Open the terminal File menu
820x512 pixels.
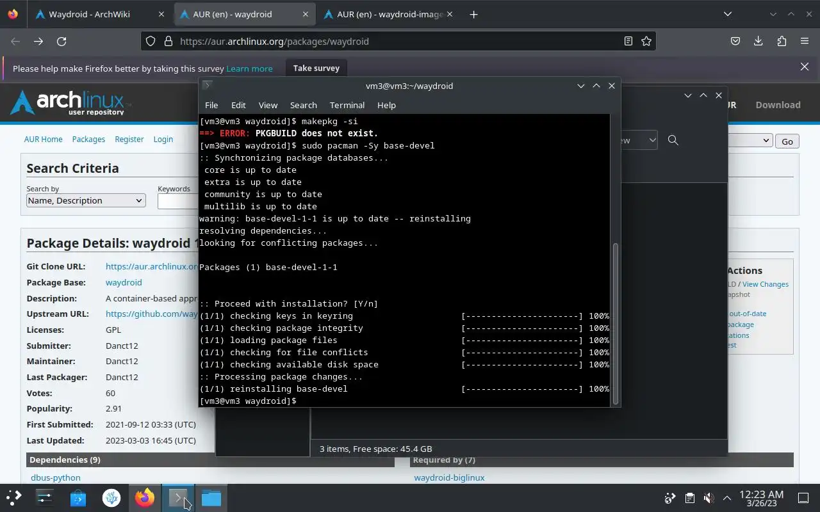pos(211,105)
